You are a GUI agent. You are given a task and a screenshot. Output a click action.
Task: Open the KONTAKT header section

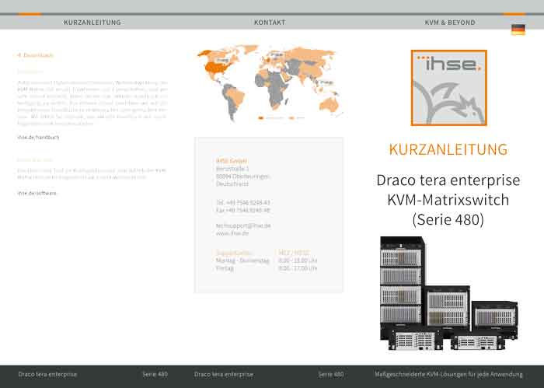coord(269,23)
